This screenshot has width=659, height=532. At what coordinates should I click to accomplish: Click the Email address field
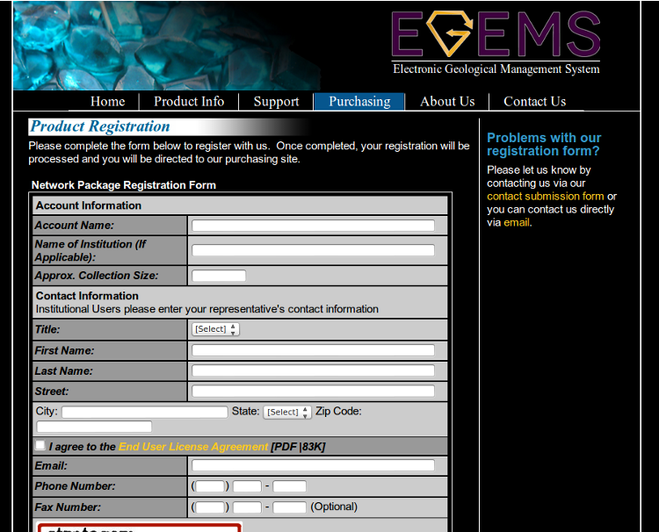tap(313, 465)
